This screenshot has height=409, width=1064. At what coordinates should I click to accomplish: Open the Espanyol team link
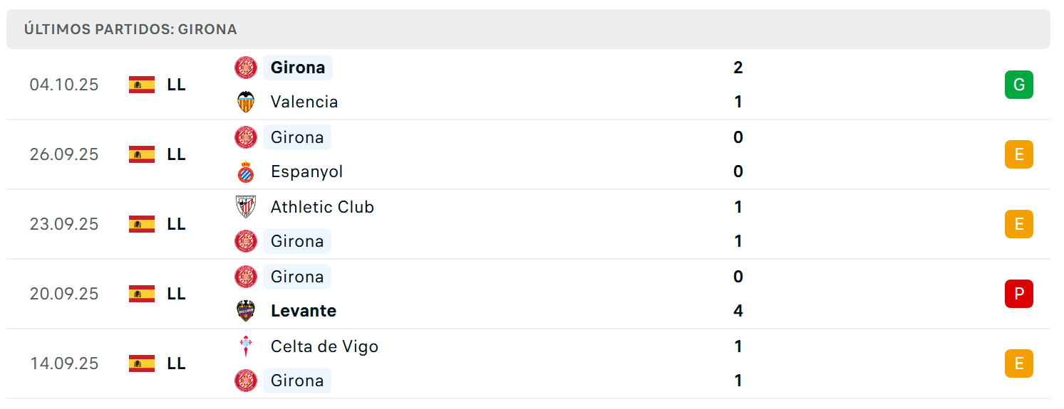click(x=307, y=171)
